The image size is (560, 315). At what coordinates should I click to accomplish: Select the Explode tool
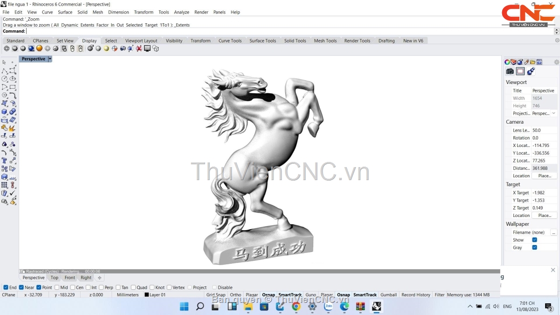tap(13, 127)
